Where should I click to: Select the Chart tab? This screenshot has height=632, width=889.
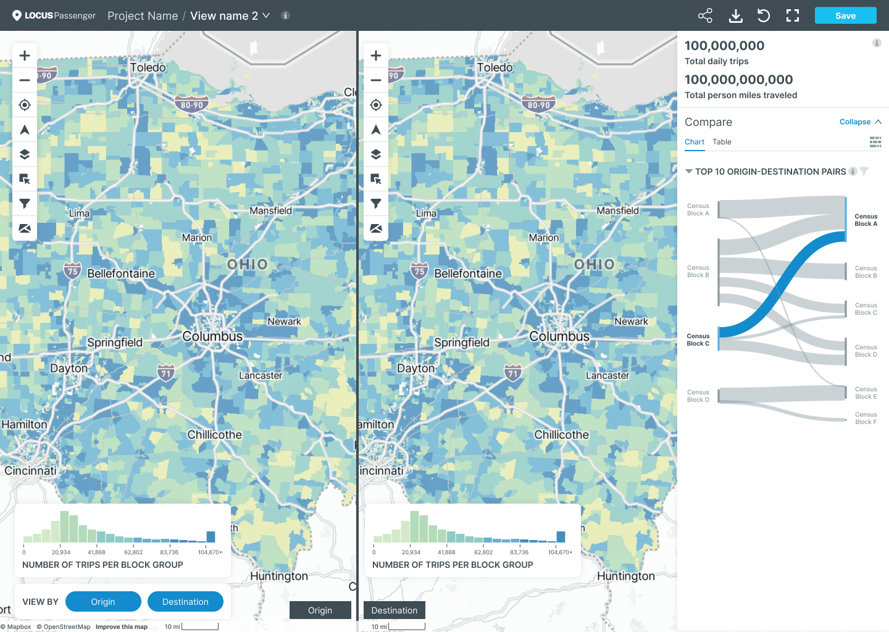coord(695,142)
